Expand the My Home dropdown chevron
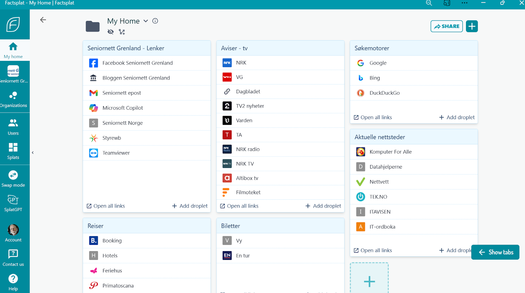The height and width of the screenshot is (293, 525). pyautogui.click(x=146, y=21)
